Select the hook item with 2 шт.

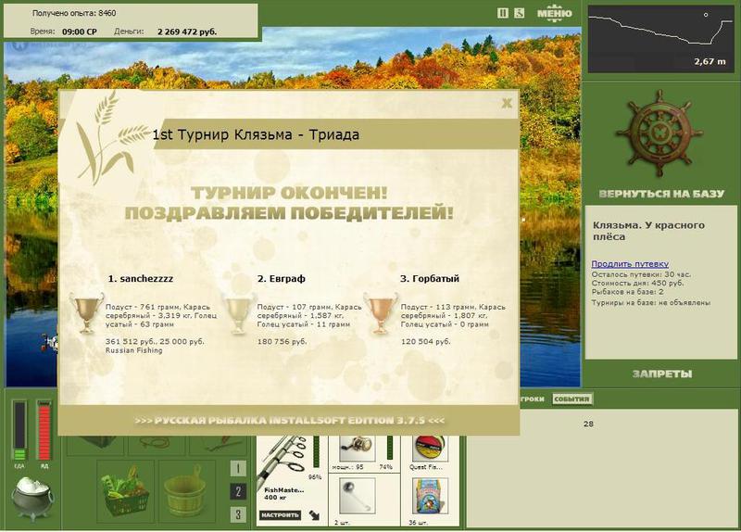358,496
